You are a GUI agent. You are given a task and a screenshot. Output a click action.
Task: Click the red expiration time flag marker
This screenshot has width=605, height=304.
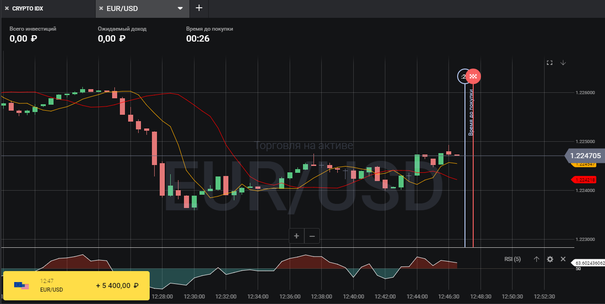(x=473, y=76)
